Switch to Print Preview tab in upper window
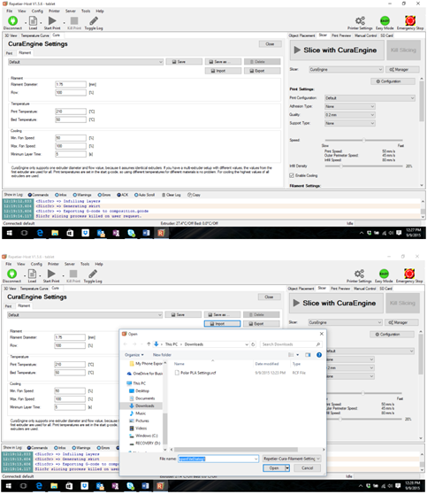Viewport: 427px width, 494px height. 341,35
